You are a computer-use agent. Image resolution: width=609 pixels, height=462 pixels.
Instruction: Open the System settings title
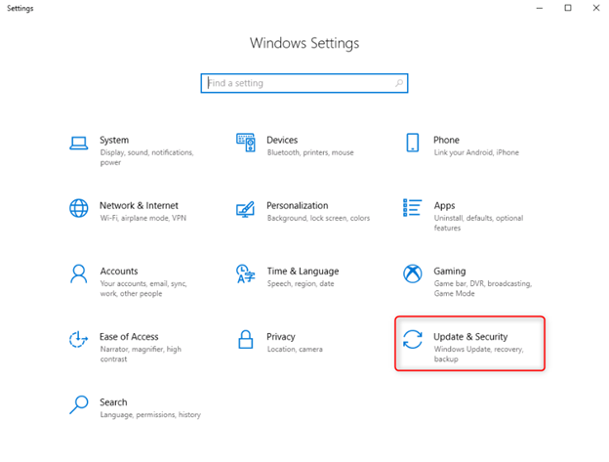pyautogui.click(x=114, y=140)
